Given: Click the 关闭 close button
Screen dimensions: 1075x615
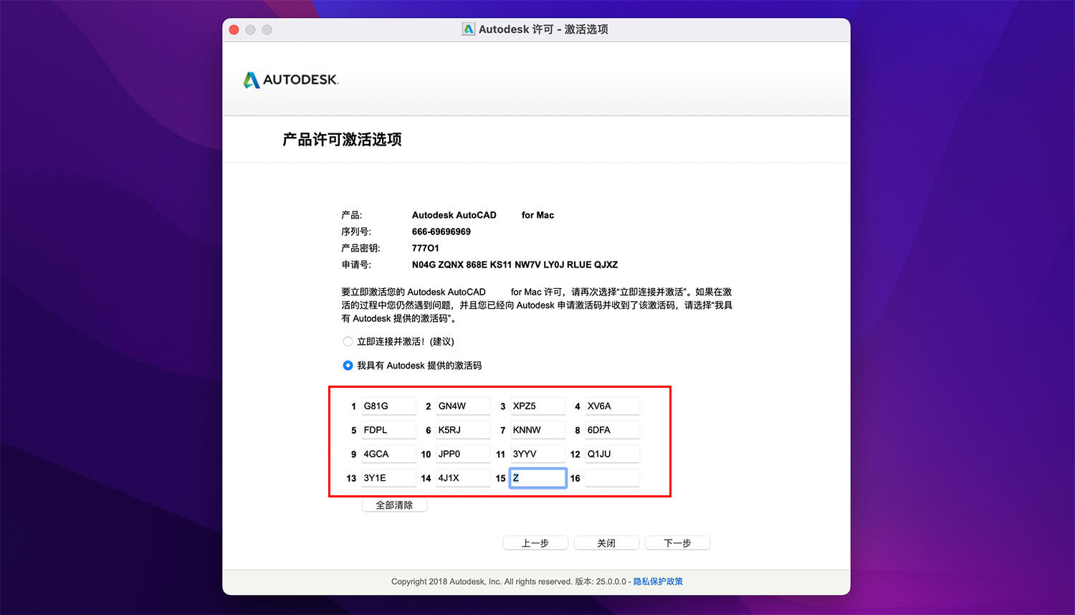Looking at the screenshot, I should [606, 543].
